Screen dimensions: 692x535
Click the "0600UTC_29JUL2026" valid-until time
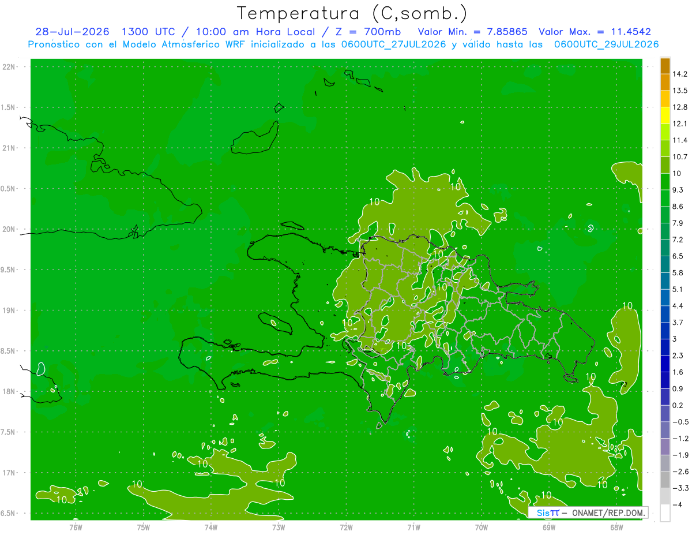[x=607, y=44]
